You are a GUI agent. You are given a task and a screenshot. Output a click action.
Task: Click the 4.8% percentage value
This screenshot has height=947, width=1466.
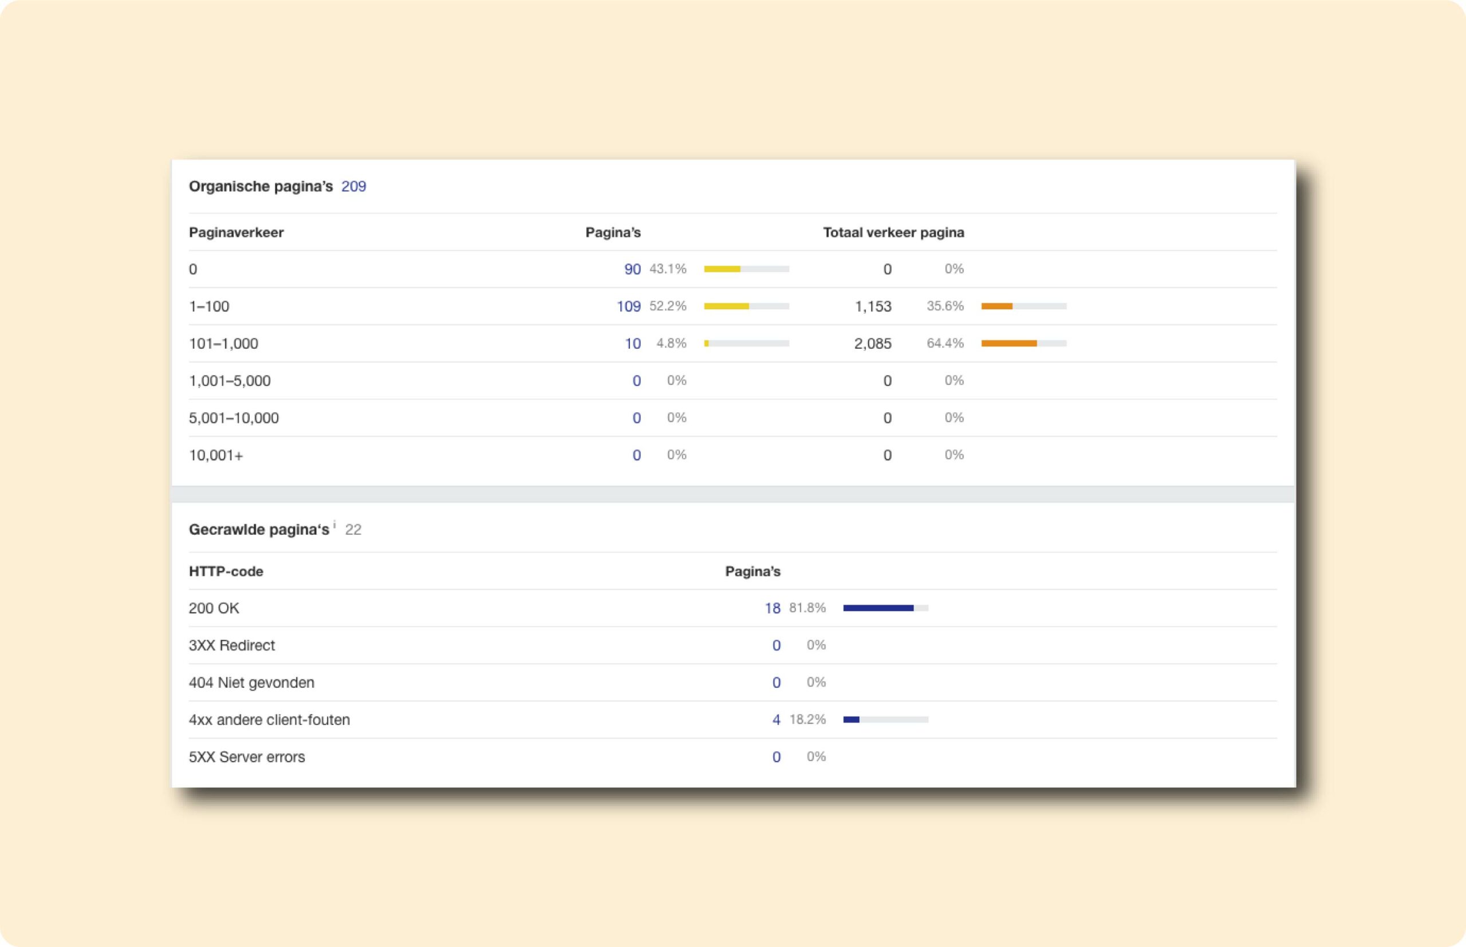pyautogui.click(x=672, y=343)
